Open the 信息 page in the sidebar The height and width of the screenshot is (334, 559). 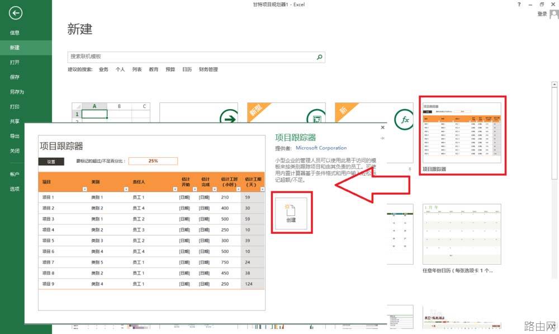pyautogui.click(x=15, y=33)
